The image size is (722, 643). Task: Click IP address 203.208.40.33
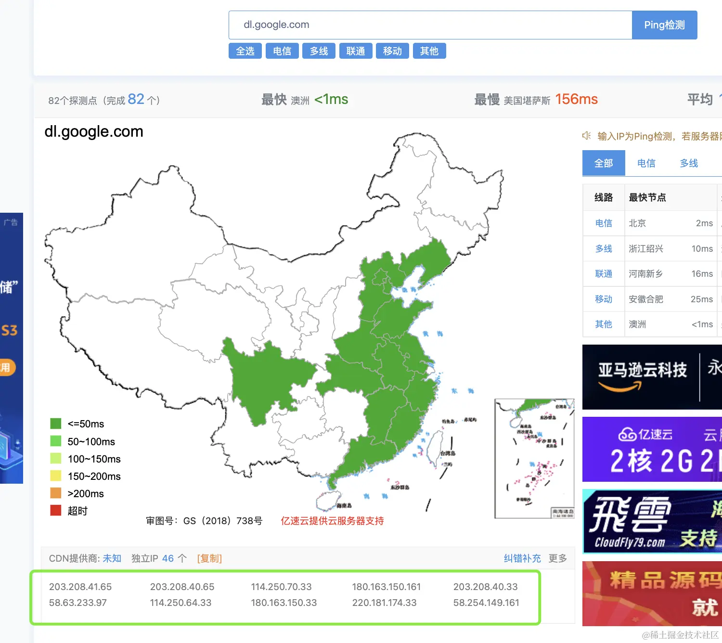(x=485, y=587)
